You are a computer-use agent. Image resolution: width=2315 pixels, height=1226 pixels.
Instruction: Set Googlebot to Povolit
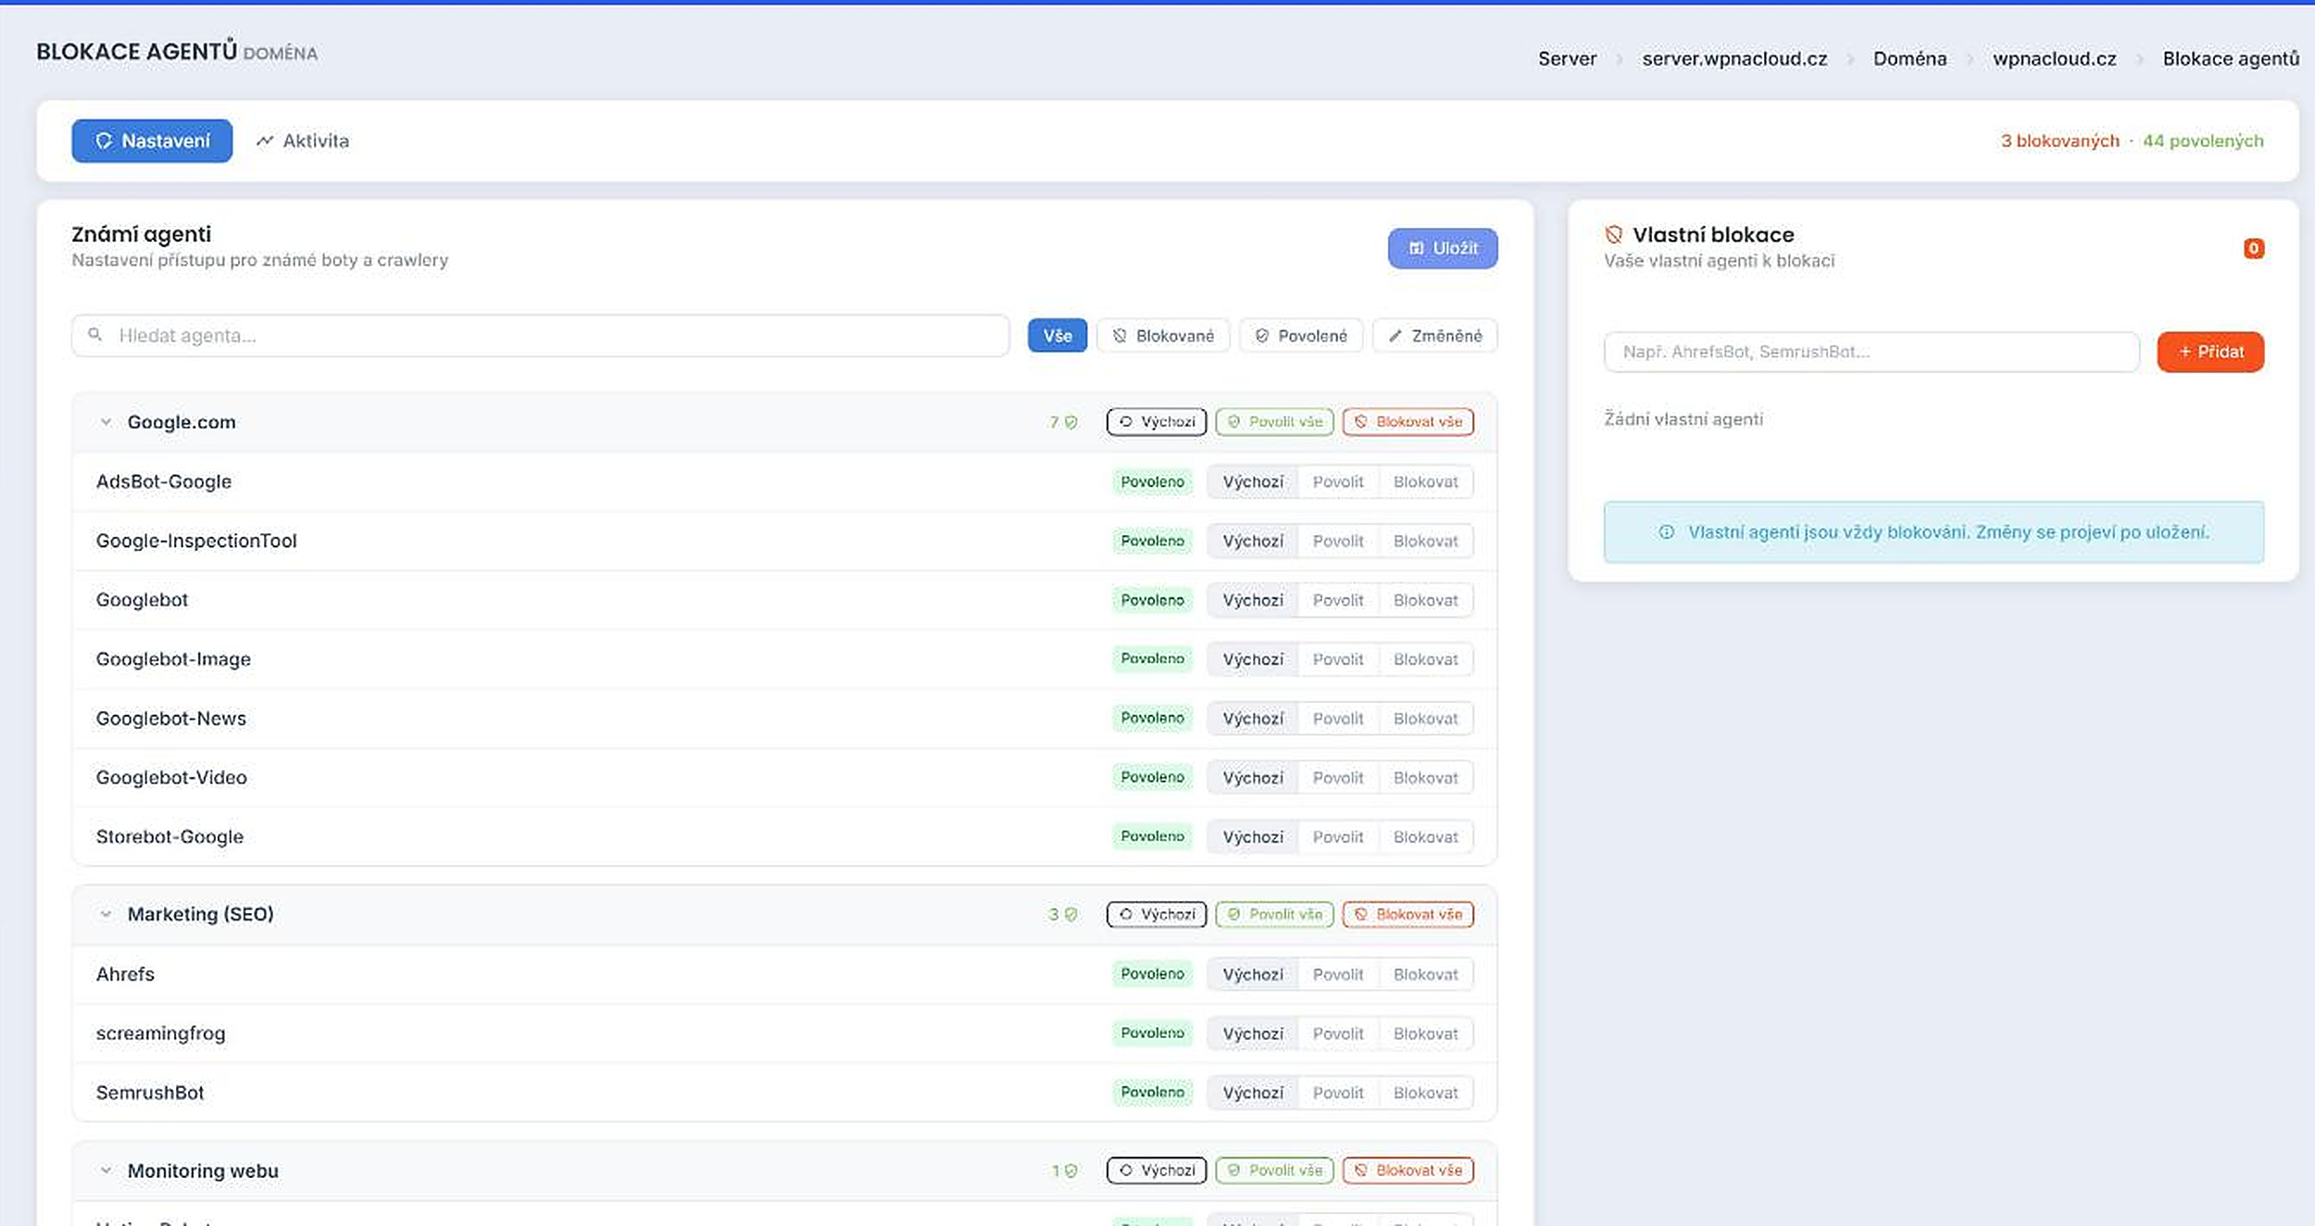coord(1338,600)
